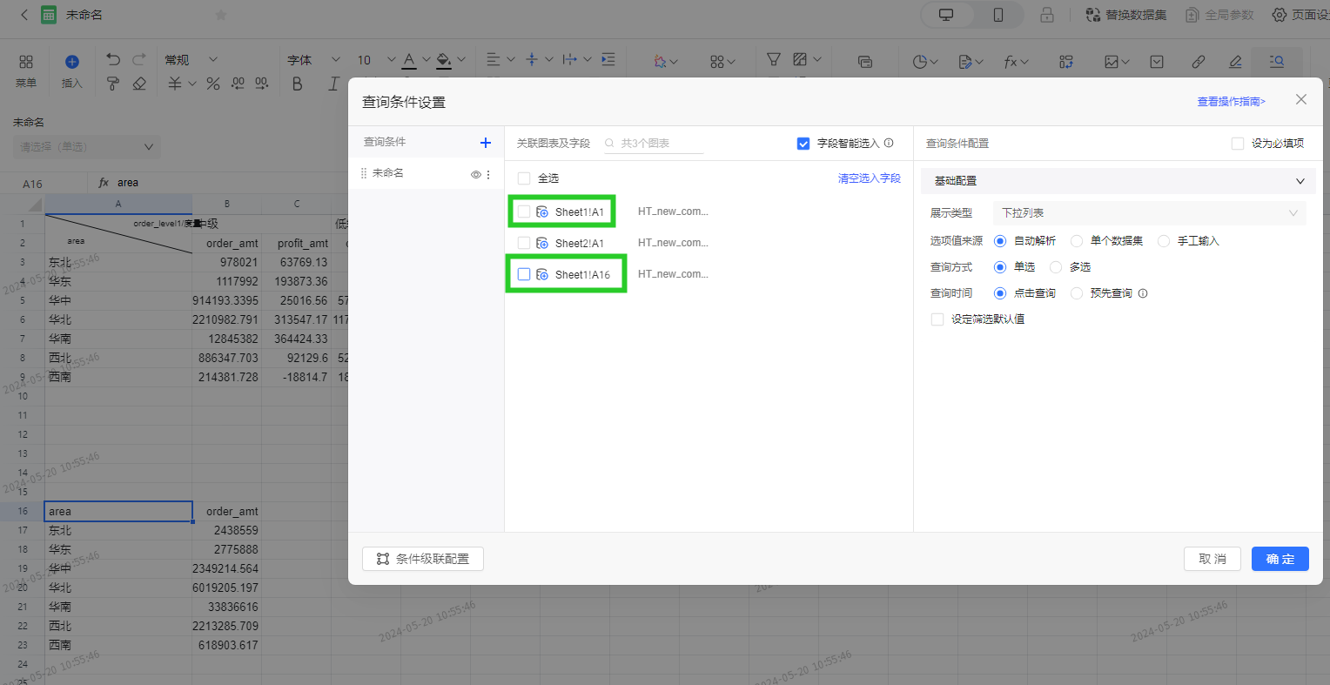Image resolution: width=1330 pixels, height=685 pixels.
Task: Toggle visibility eye for 未命名 condition
Action: click(x=476, y=174)
